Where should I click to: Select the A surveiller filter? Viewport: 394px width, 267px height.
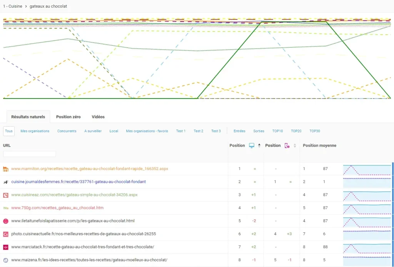pyautogui.click(x=93, y=131)
